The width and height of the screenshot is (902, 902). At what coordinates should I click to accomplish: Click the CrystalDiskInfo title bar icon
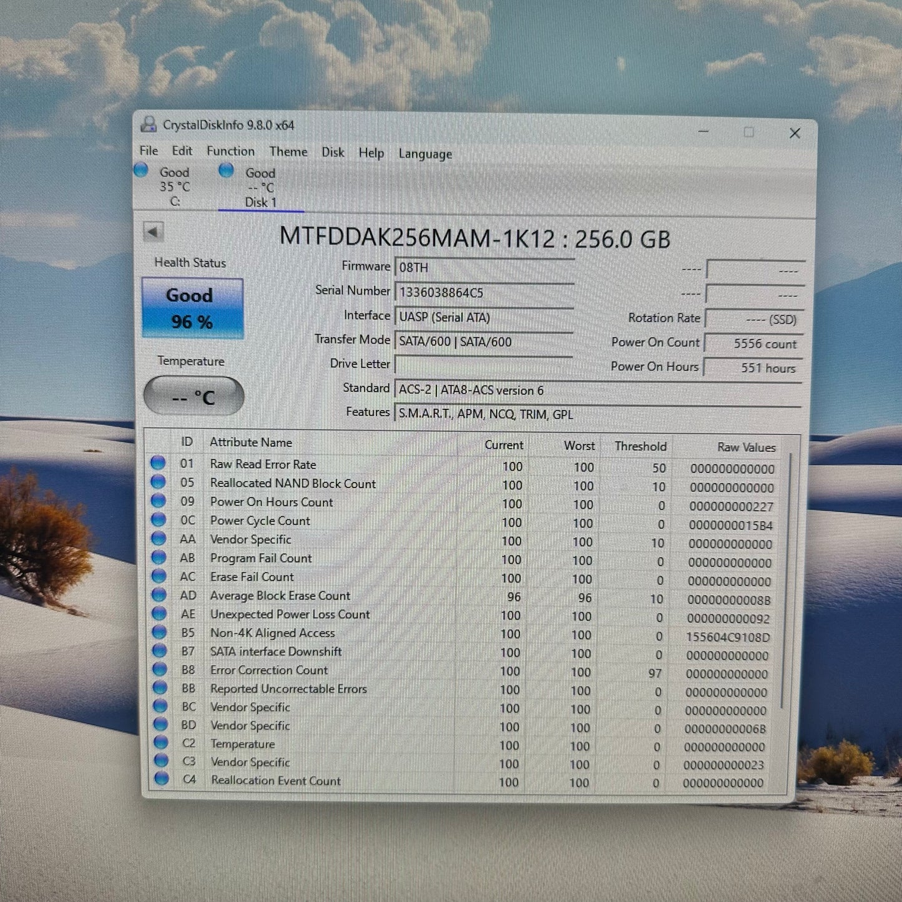click(x=149, y=124)
